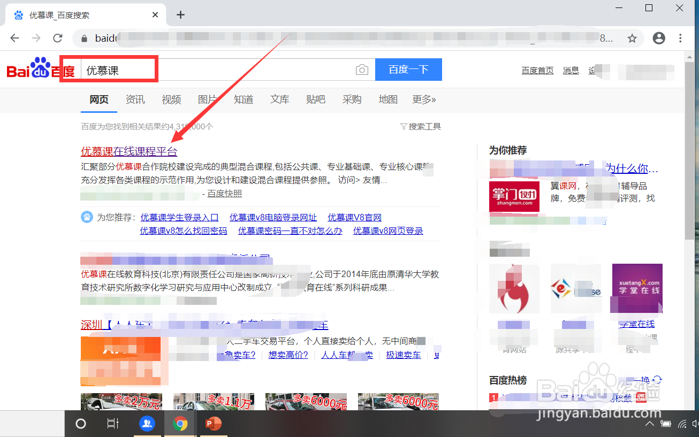Open the 想卖高价? ad link

(288, 355)
